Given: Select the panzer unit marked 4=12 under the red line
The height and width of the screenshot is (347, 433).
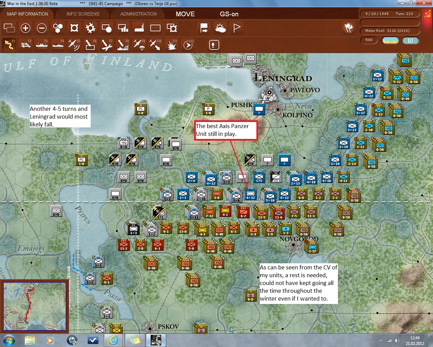Looking at the screenshot, I should click(x=250, y=194).
